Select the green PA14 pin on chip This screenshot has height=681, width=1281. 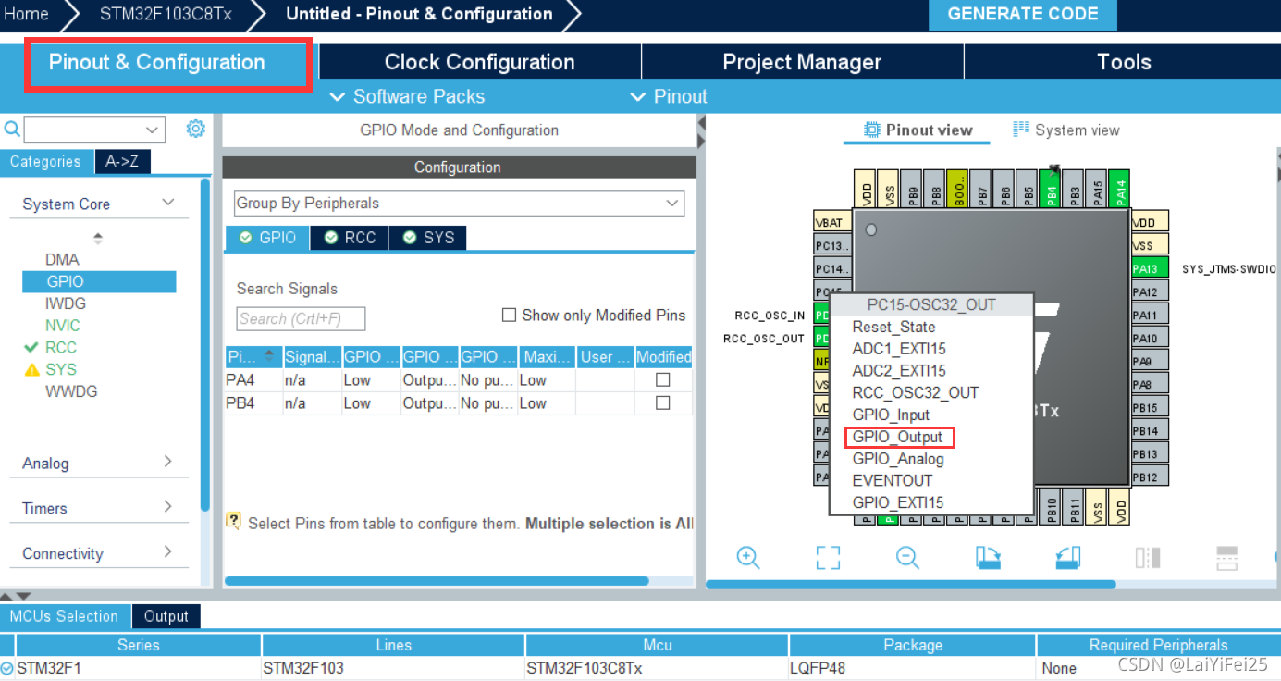tap(1122, 189)
